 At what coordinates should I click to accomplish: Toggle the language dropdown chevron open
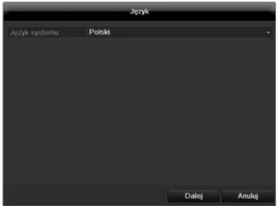pyautogui.click(x=268, y=33)
